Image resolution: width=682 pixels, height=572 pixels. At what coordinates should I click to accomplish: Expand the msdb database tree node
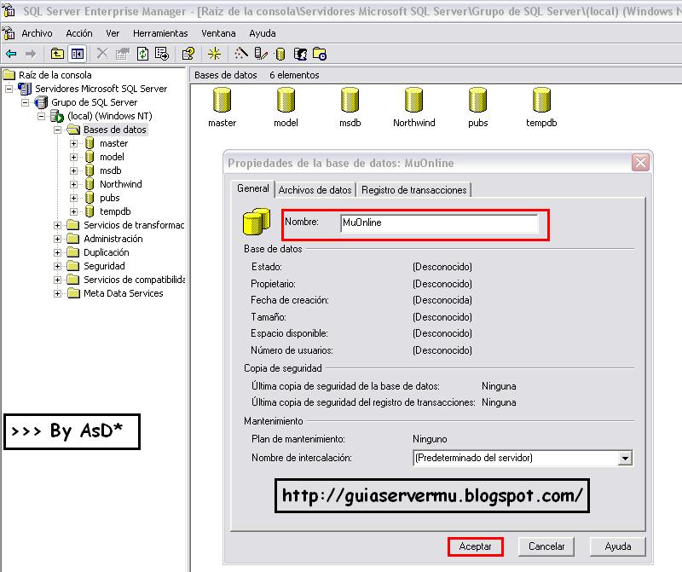pyautogui.click(x=73, y=171)
